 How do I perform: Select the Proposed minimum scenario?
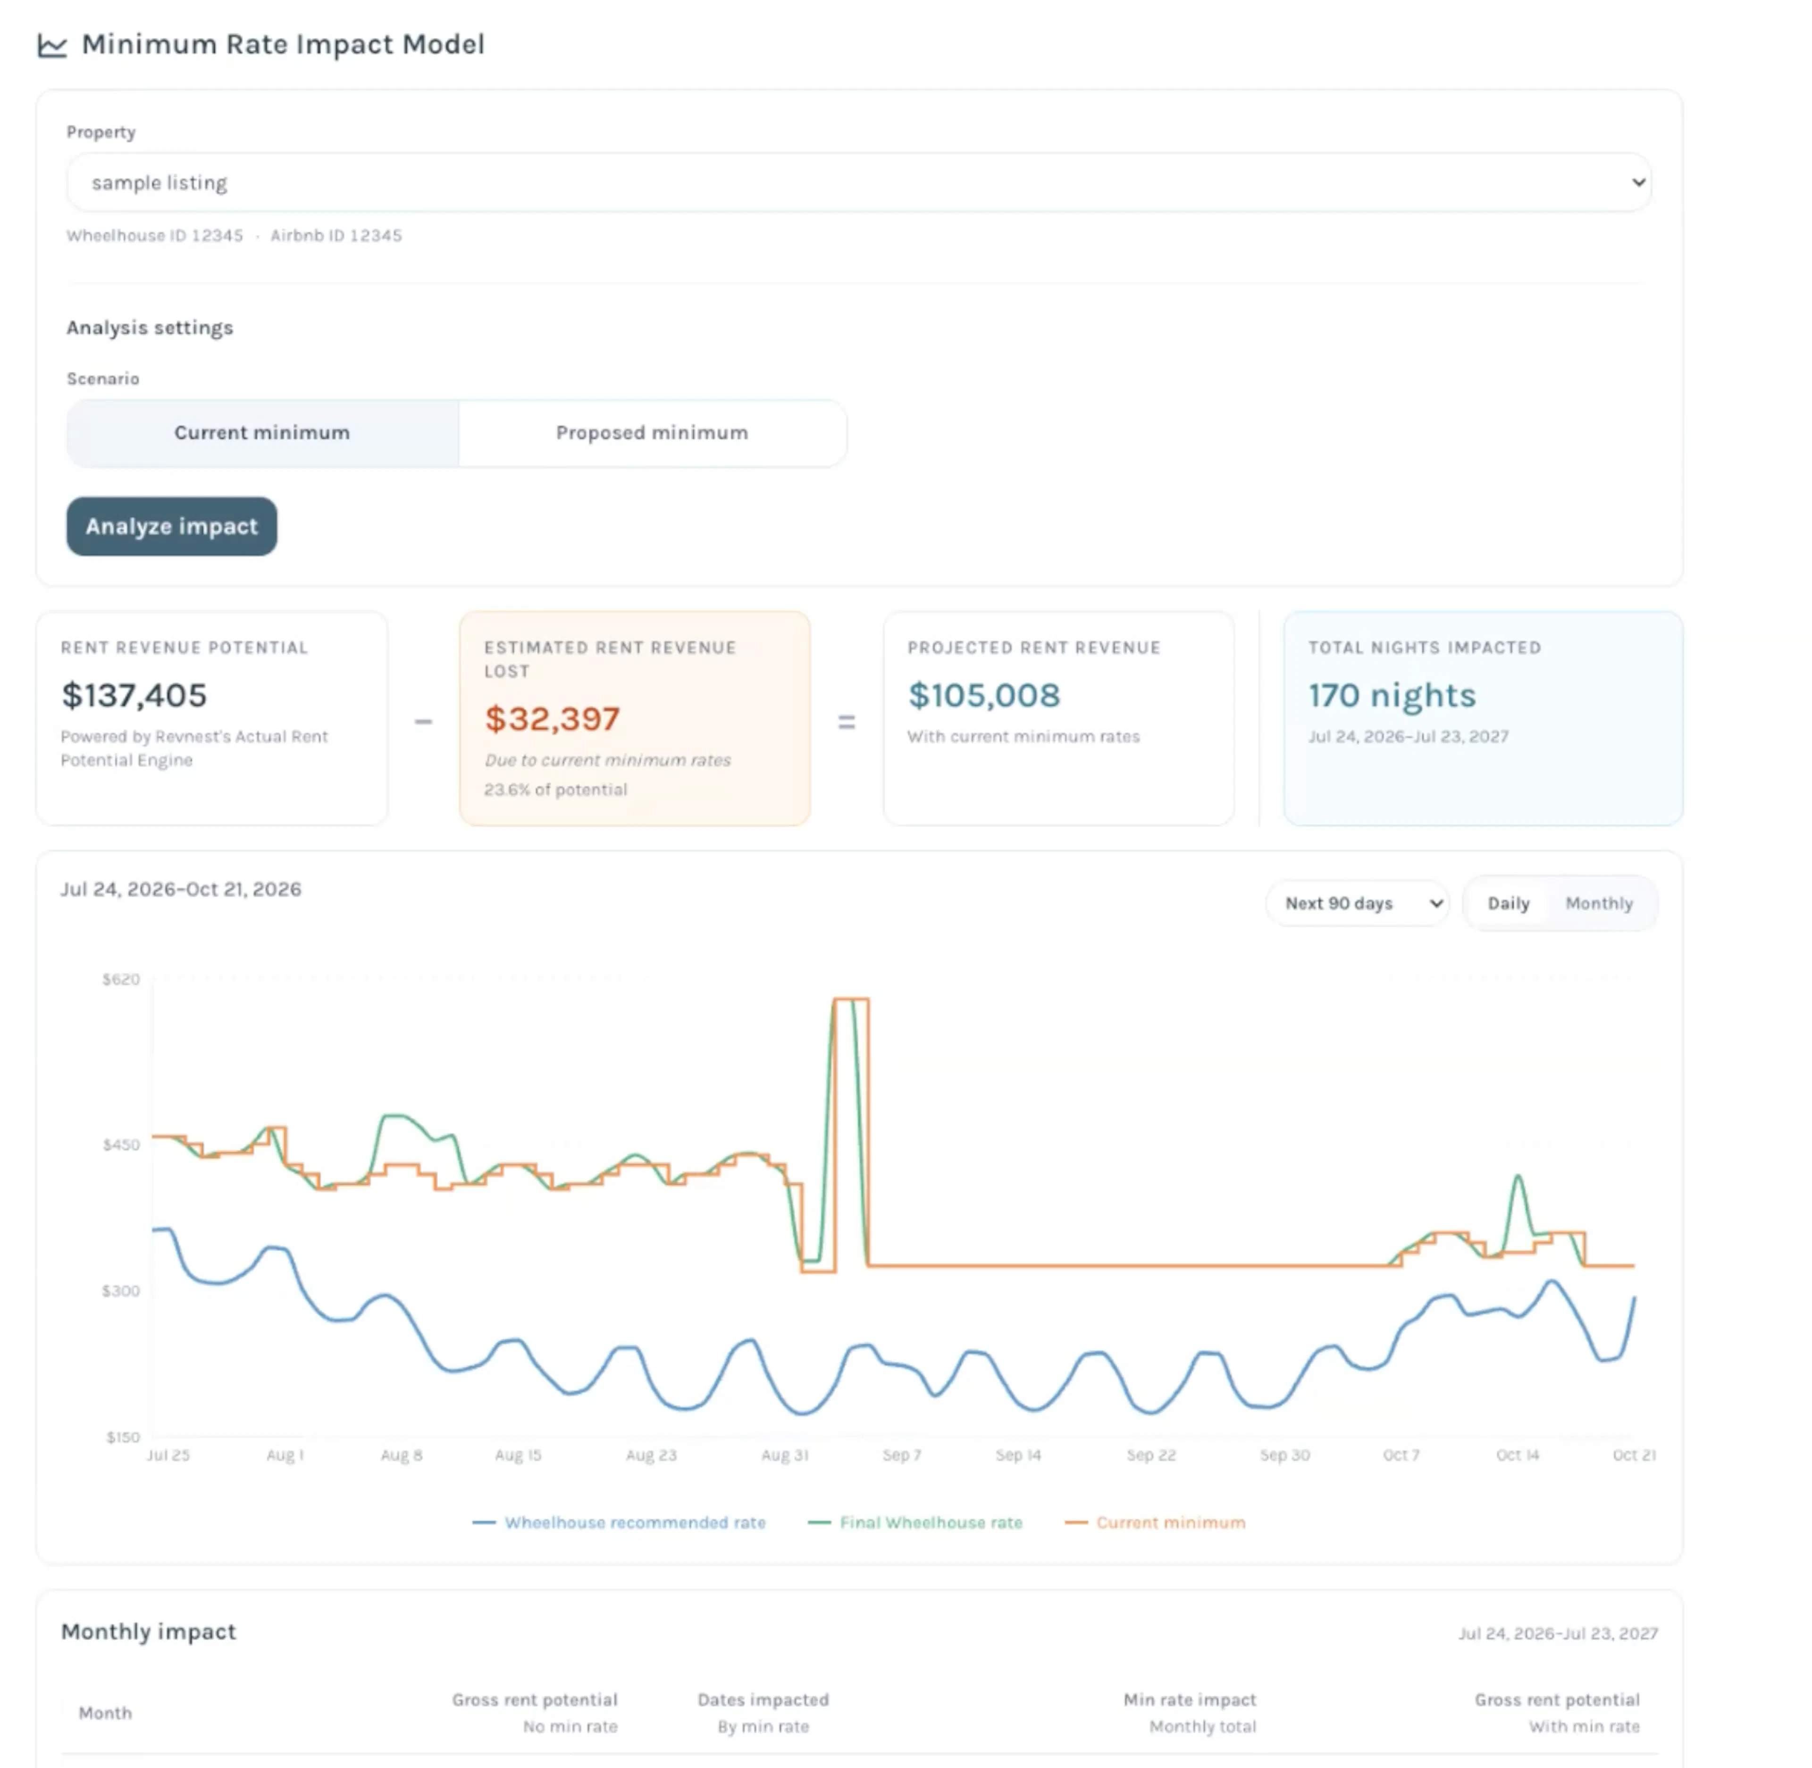[x=652, y=433]
